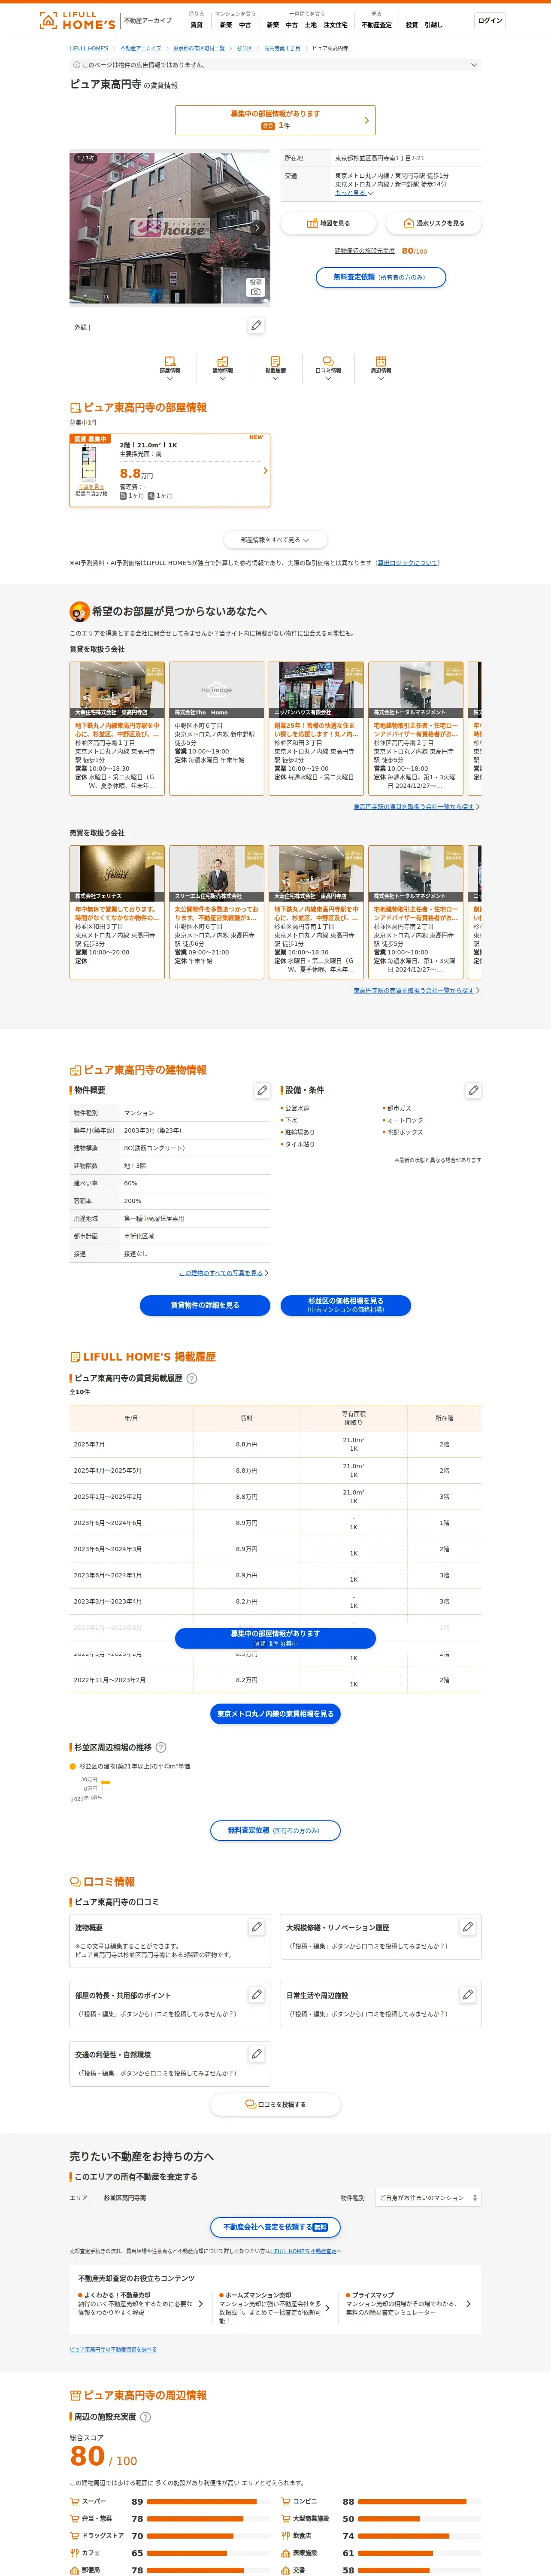
Task: Click pencil icon beside 物件概要
Action: (x=262, y=1090)
